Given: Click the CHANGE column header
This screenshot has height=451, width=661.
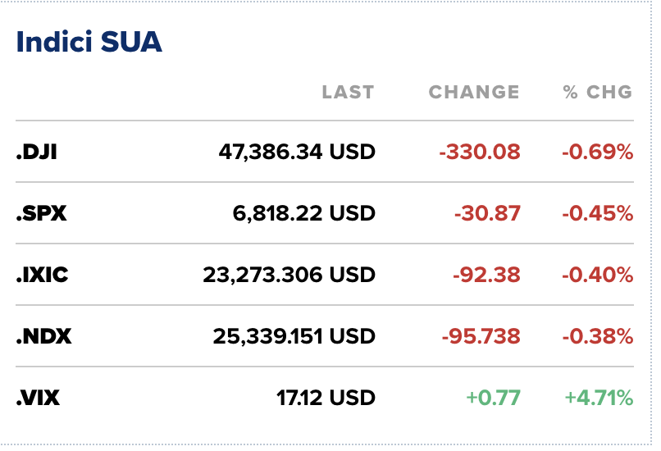Looking at the screenshot, I should tap(474, 92).
